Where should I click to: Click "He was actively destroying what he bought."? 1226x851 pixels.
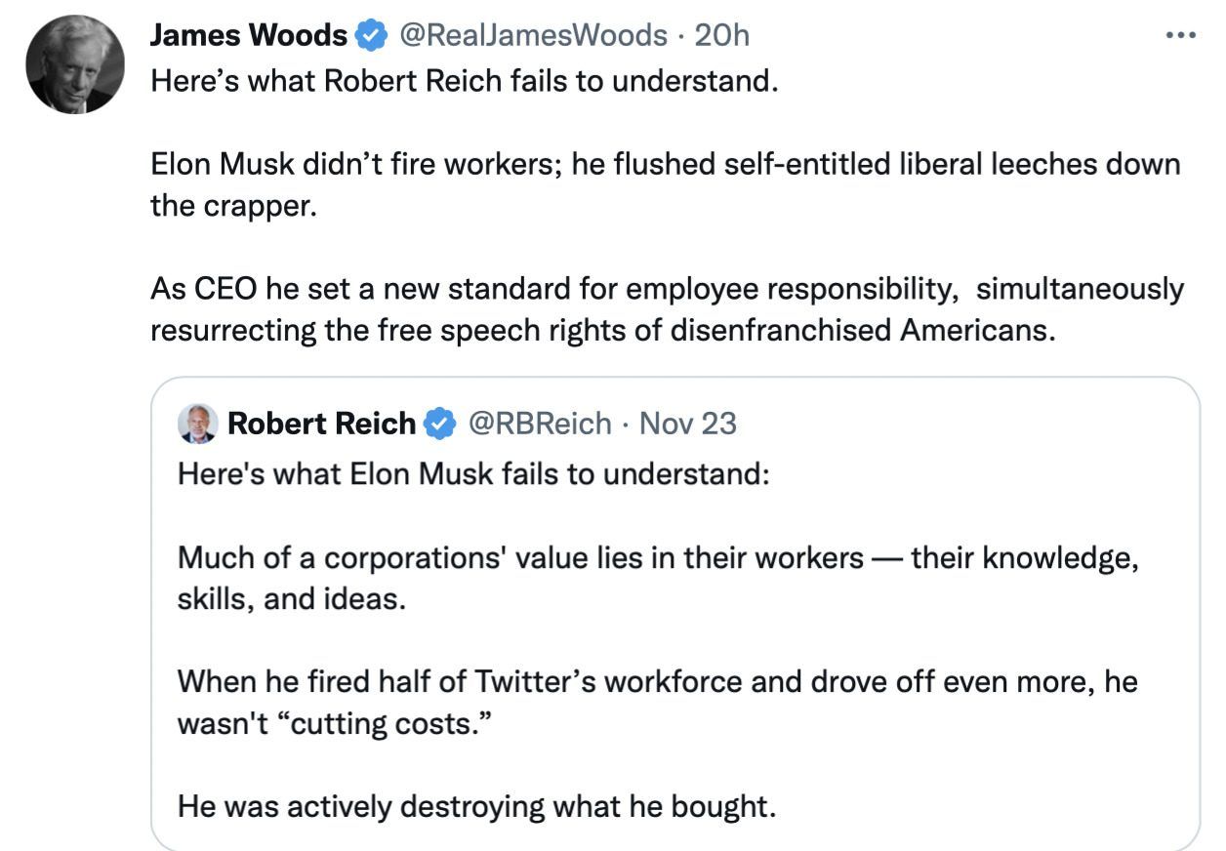coord(476,806)
